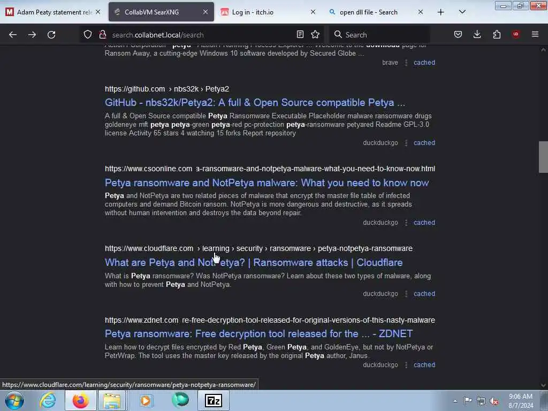Image resolution: width=548 pixels, height=411 pixels.
Task: Switch to CollabVM SearXNG tab
Action: [x=161, y=12]
